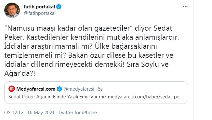Open the medyafaresi.com/haber/sedat-pe... link
The width and height of the screenshot is (212, 120).
tap(145, 97)
